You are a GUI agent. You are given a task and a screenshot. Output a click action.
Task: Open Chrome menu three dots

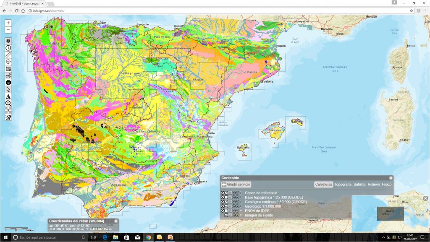(426, 10)
